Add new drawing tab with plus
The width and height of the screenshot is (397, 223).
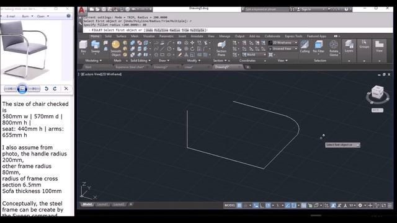248,67
